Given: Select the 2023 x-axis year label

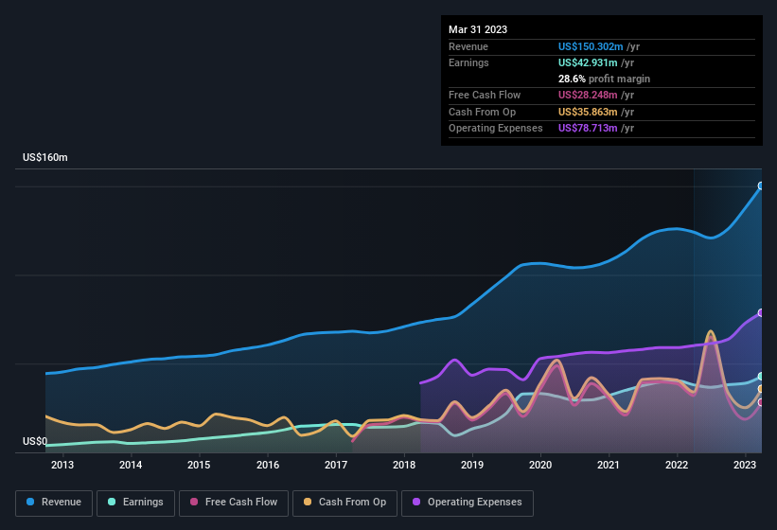Looking at the screenshot, I should (x=745, y=465).
